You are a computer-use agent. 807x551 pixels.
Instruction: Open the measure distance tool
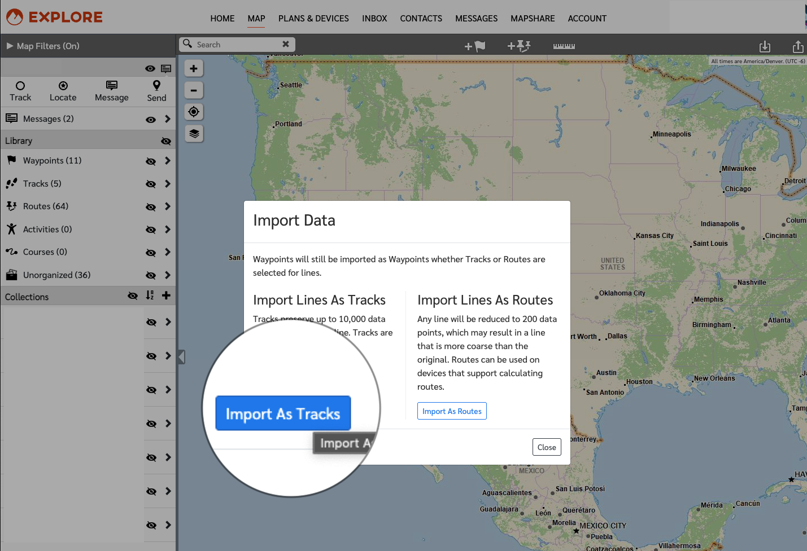pyautogui.click(x=563, y=46)
